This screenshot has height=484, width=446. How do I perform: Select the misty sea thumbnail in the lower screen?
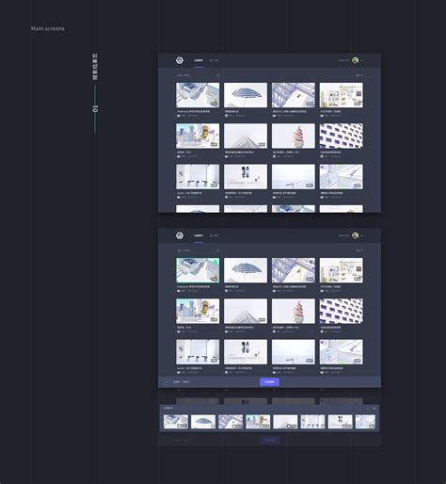click(294, 352)
